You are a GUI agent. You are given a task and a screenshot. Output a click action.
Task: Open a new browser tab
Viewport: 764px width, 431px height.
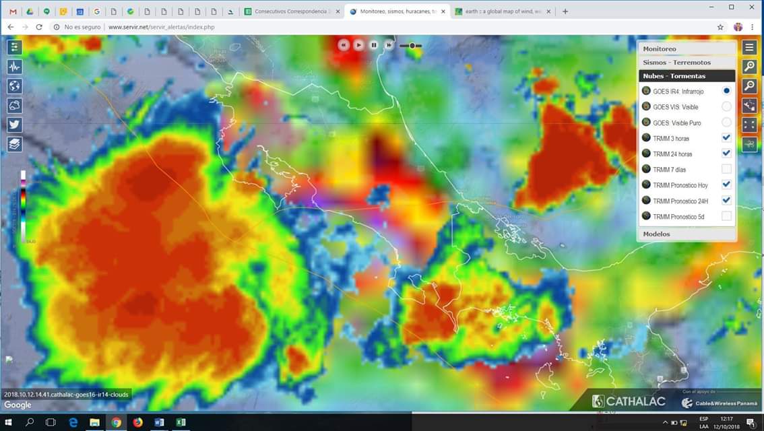pyautogui.click(x=565, y=11)
